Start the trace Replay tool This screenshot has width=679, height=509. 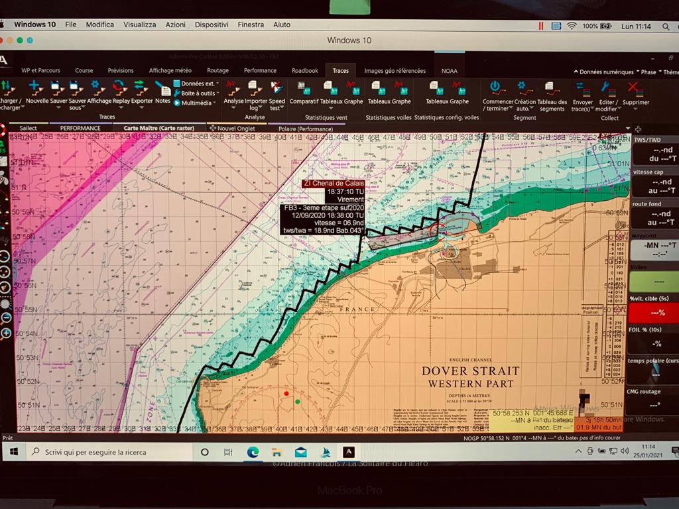point(121,88)
